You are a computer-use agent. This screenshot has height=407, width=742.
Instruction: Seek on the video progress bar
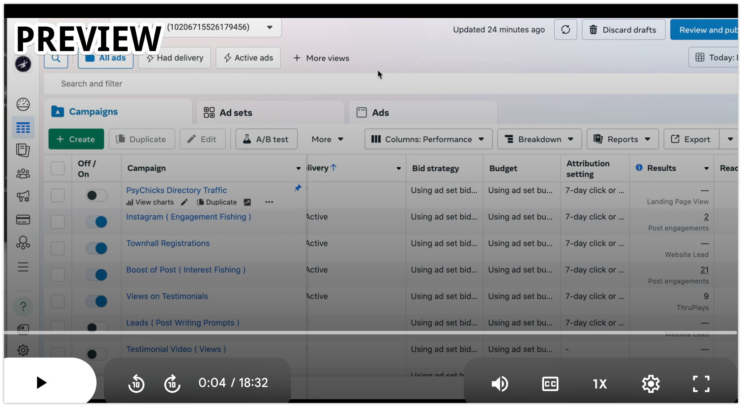click(x=371, y=333)
